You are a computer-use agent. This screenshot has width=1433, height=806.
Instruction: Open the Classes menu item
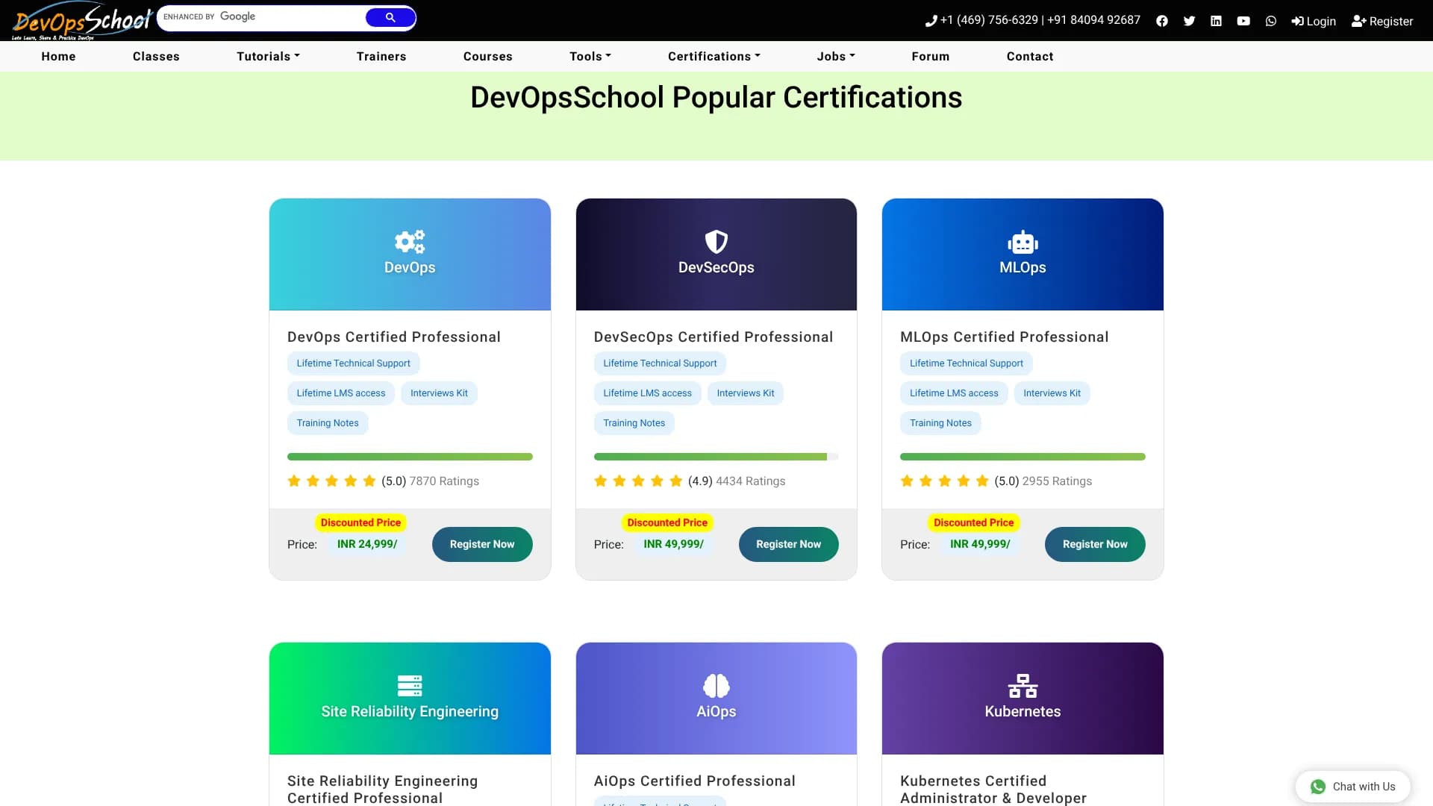point(156,56)
